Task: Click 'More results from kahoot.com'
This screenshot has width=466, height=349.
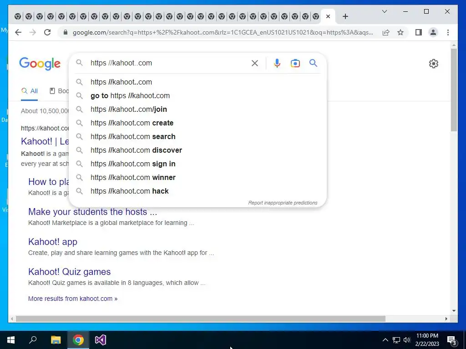Action: [x=73, y=299]
